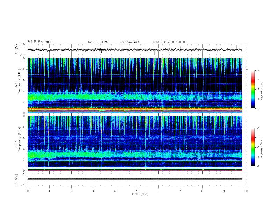277x214 pixels.
Task: Click the ch.1 spectrogram panel
Action: click(x=135, y=85)
